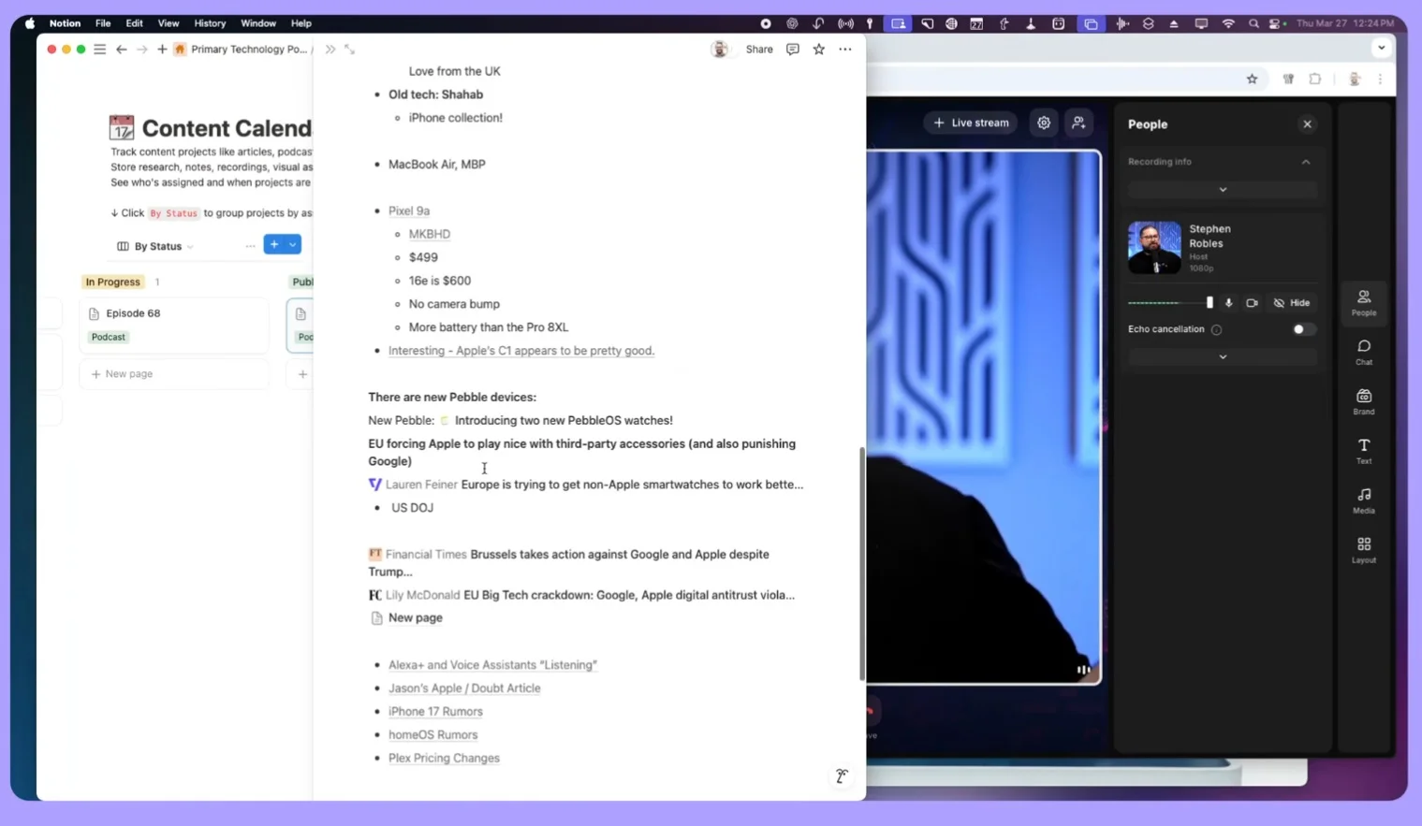This screenshot has width=1422, height=826.
Task: Click the Share button
Action: click(759, 50)
